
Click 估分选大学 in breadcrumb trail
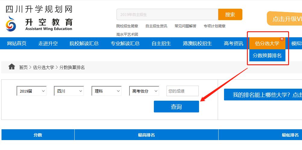pos(43,67)
